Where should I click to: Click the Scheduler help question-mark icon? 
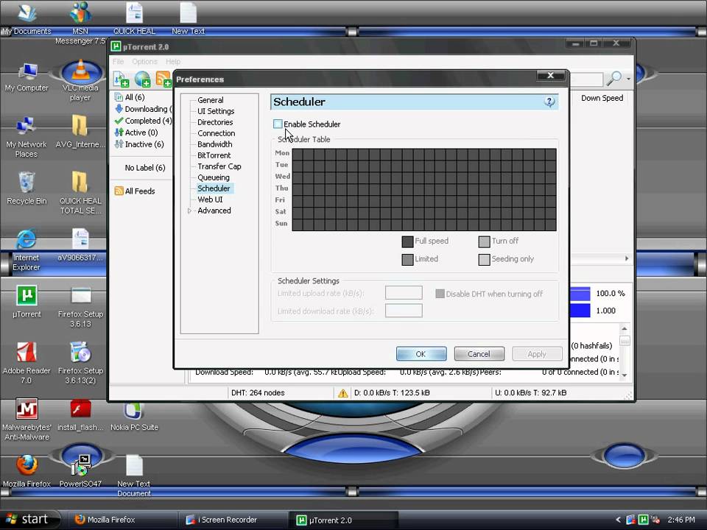point(549,102)
